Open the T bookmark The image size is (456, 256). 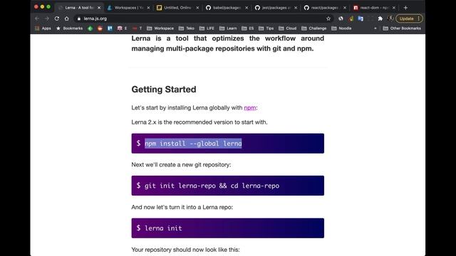(137, 28)
